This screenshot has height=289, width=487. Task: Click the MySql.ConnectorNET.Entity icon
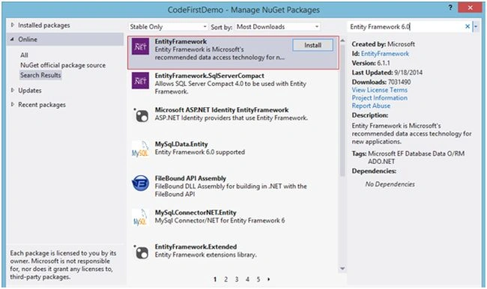pyautogui.click(x=140, y=218)
